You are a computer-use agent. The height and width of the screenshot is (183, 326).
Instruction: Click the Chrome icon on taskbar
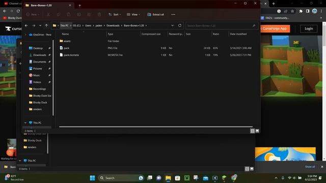click(x=234, y=178)
